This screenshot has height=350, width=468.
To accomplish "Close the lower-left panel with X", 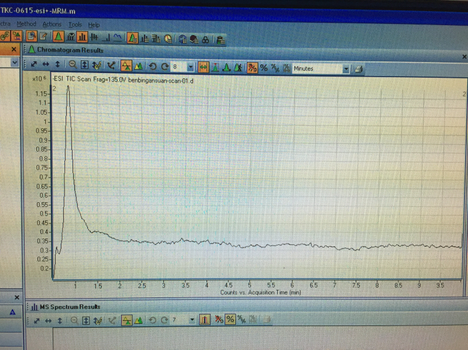I will [17, 297].
